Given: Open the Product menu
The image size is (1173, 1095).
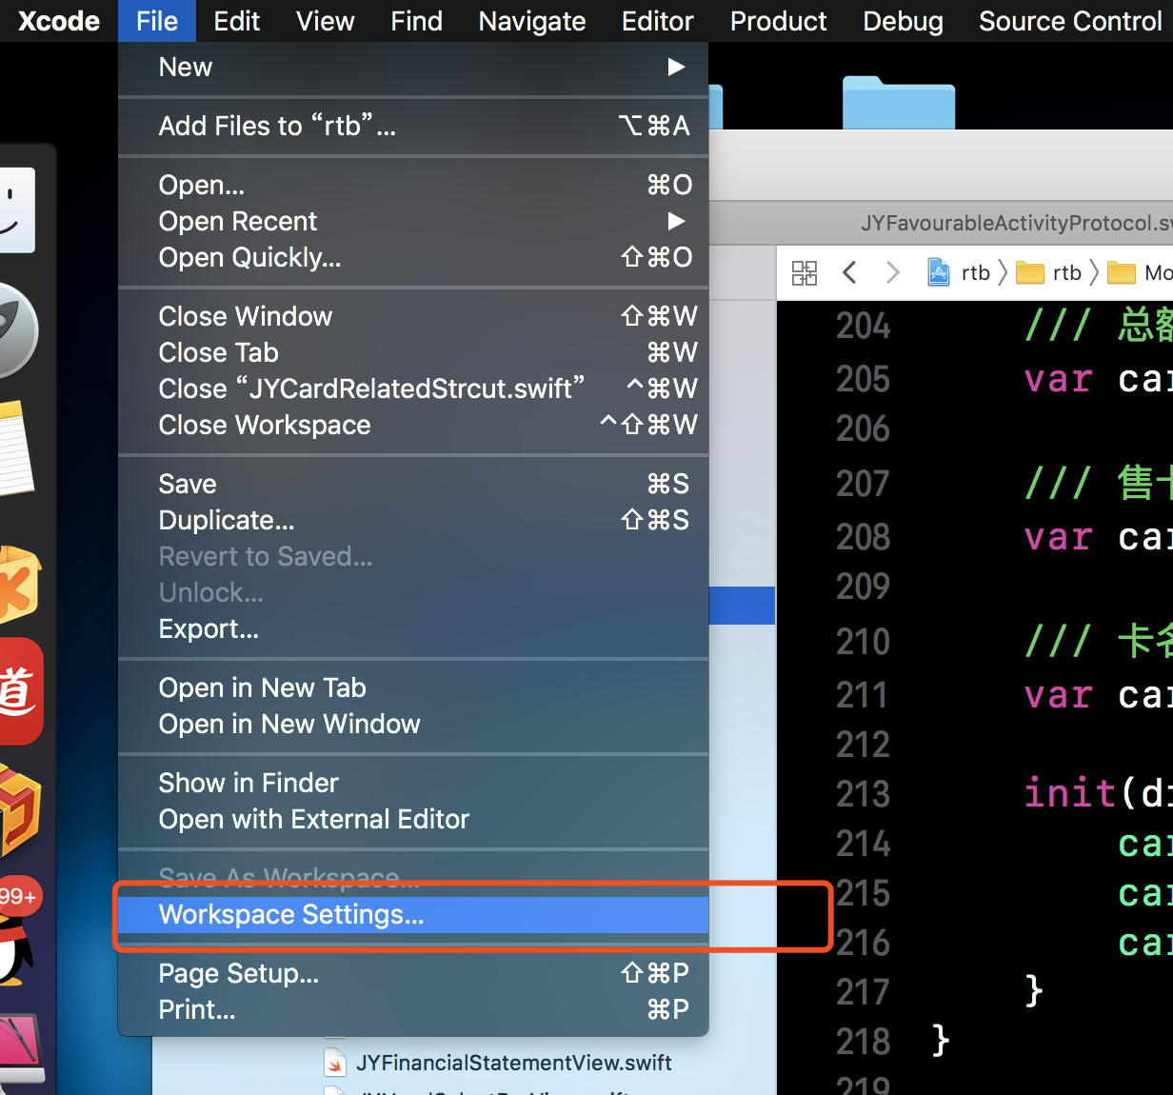Looking at the screenshot, I should click(x=779, y=21).
